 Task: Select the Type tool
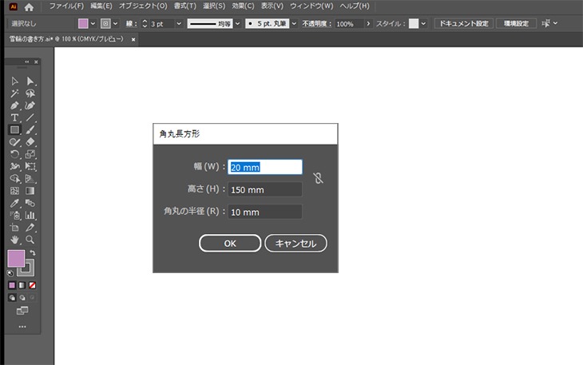coord(14,117)
